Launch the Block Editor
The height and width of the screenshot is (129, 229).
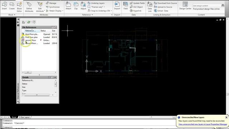19,7
